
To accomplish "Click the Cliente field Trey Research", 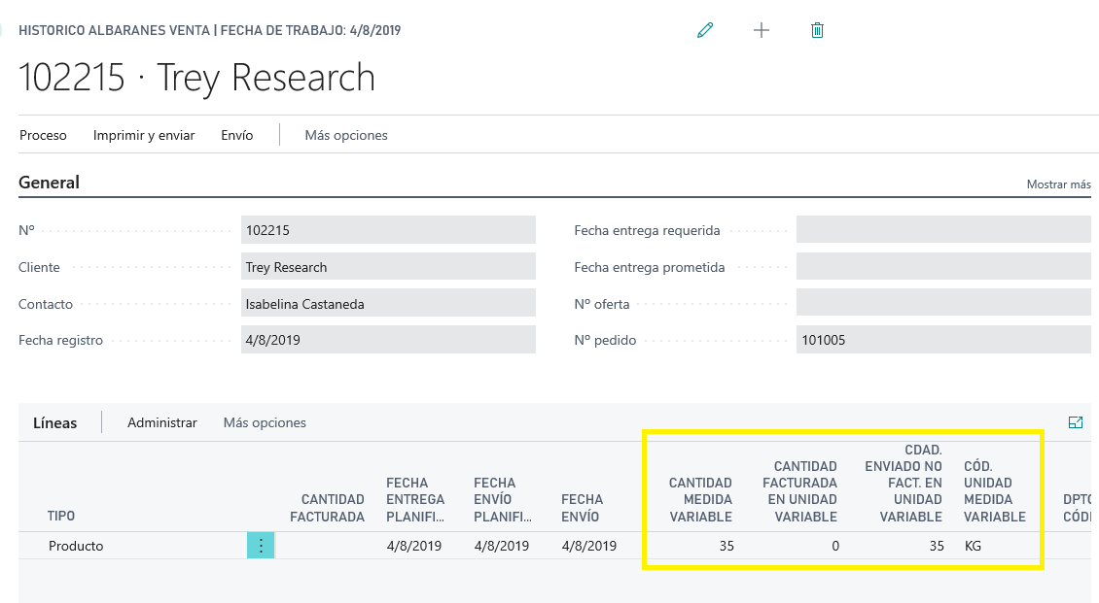I will [388, 267].
